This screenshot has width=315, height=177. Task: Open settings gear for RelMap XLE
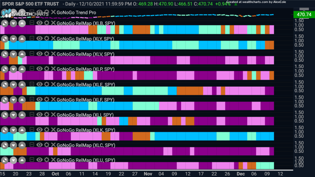coord(47,84)
